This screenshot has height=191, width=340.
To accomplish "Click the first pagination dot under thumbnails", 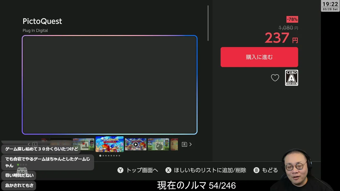I will [x=100, y=156].
